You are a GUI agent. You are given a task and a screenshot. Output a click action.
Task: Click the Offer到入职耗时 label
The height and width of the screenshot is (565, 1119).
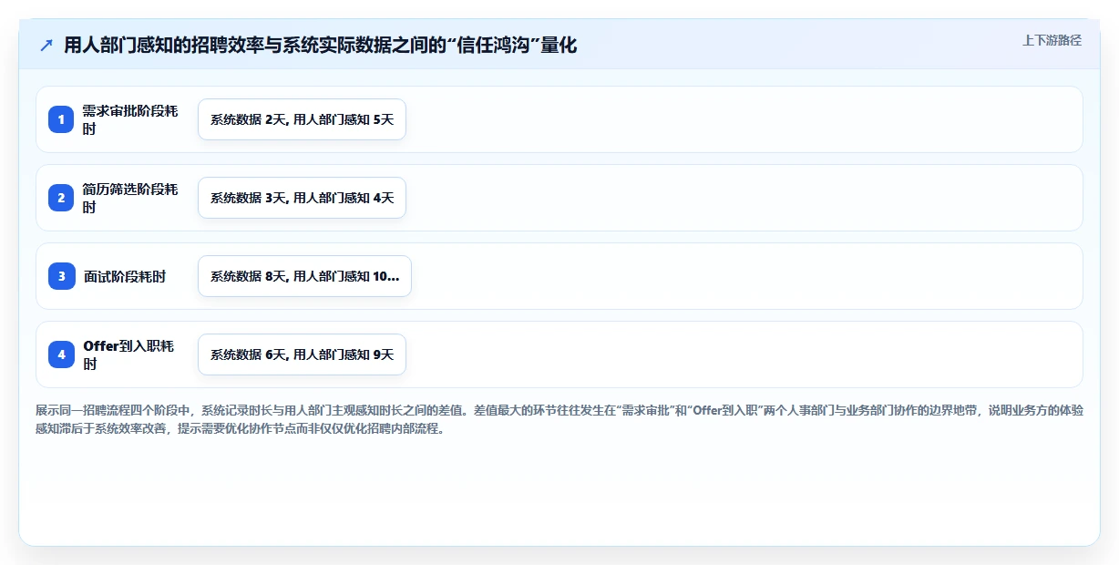point(128,354)
